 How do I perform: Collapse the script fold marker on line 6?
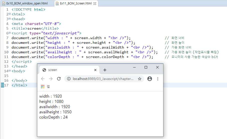[10, 33]
